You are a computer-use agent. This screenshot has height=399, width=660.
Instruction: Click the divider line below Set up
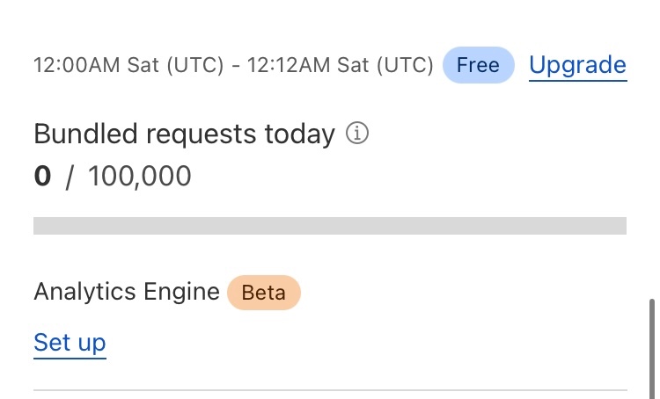coord(330,389)
